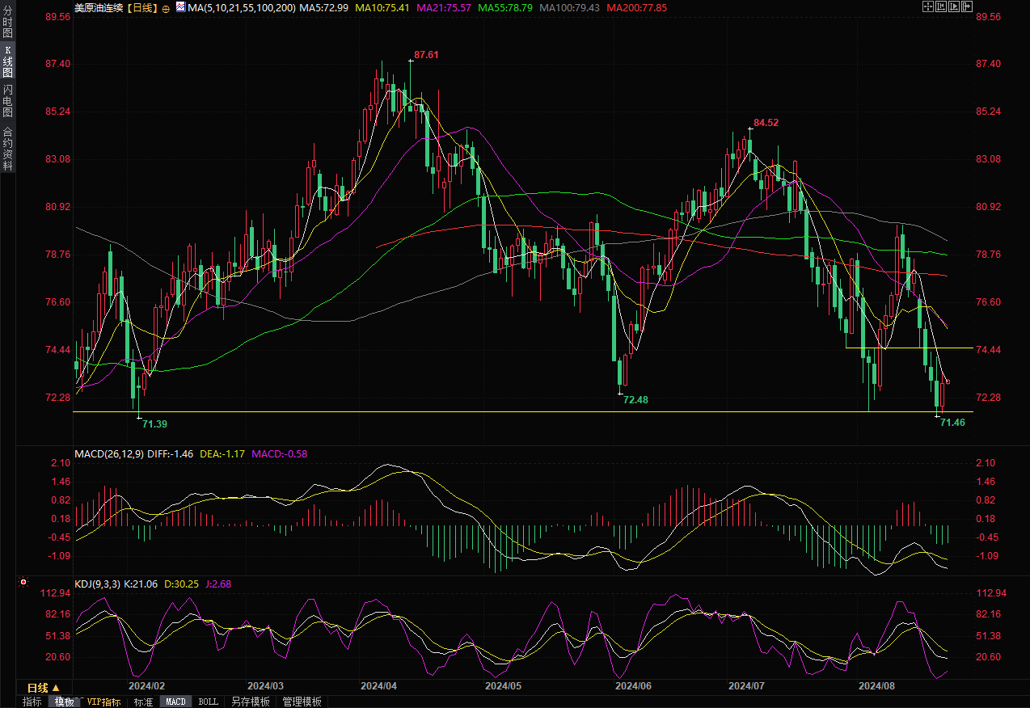The image size is (1030, 708).
Task: Click the MA indicator chart icon
Action: pyautogui.click(x=179, y=8)
